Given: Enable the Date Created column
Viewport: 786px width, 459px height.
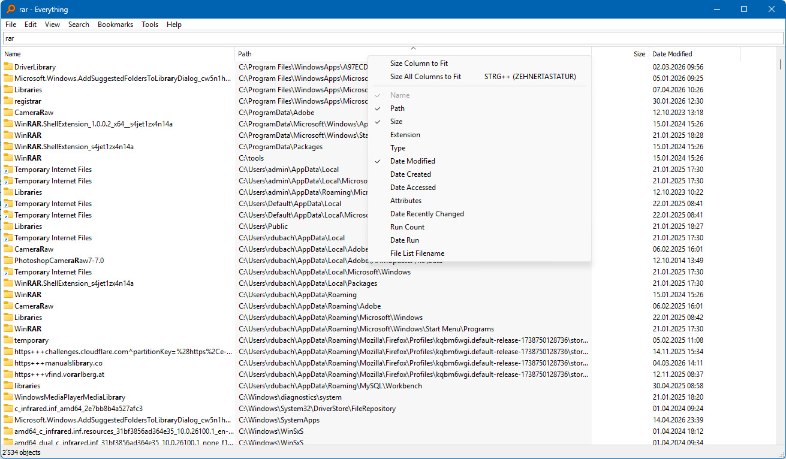Looking at the screenshot, I should pos(411,174).
